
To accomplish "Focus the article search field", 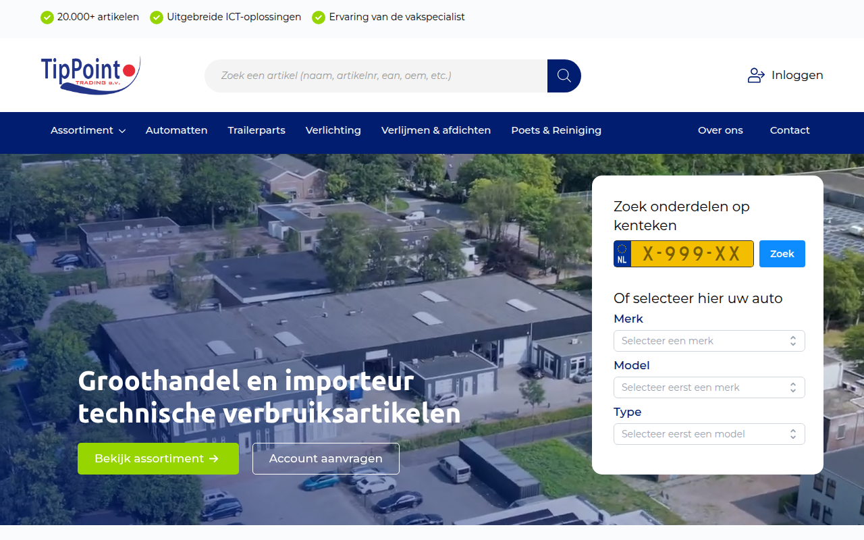I will tap(376, 76).
